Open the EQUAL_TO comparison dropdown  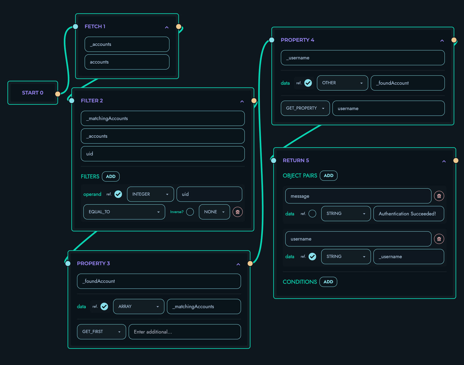pos(124,212)
